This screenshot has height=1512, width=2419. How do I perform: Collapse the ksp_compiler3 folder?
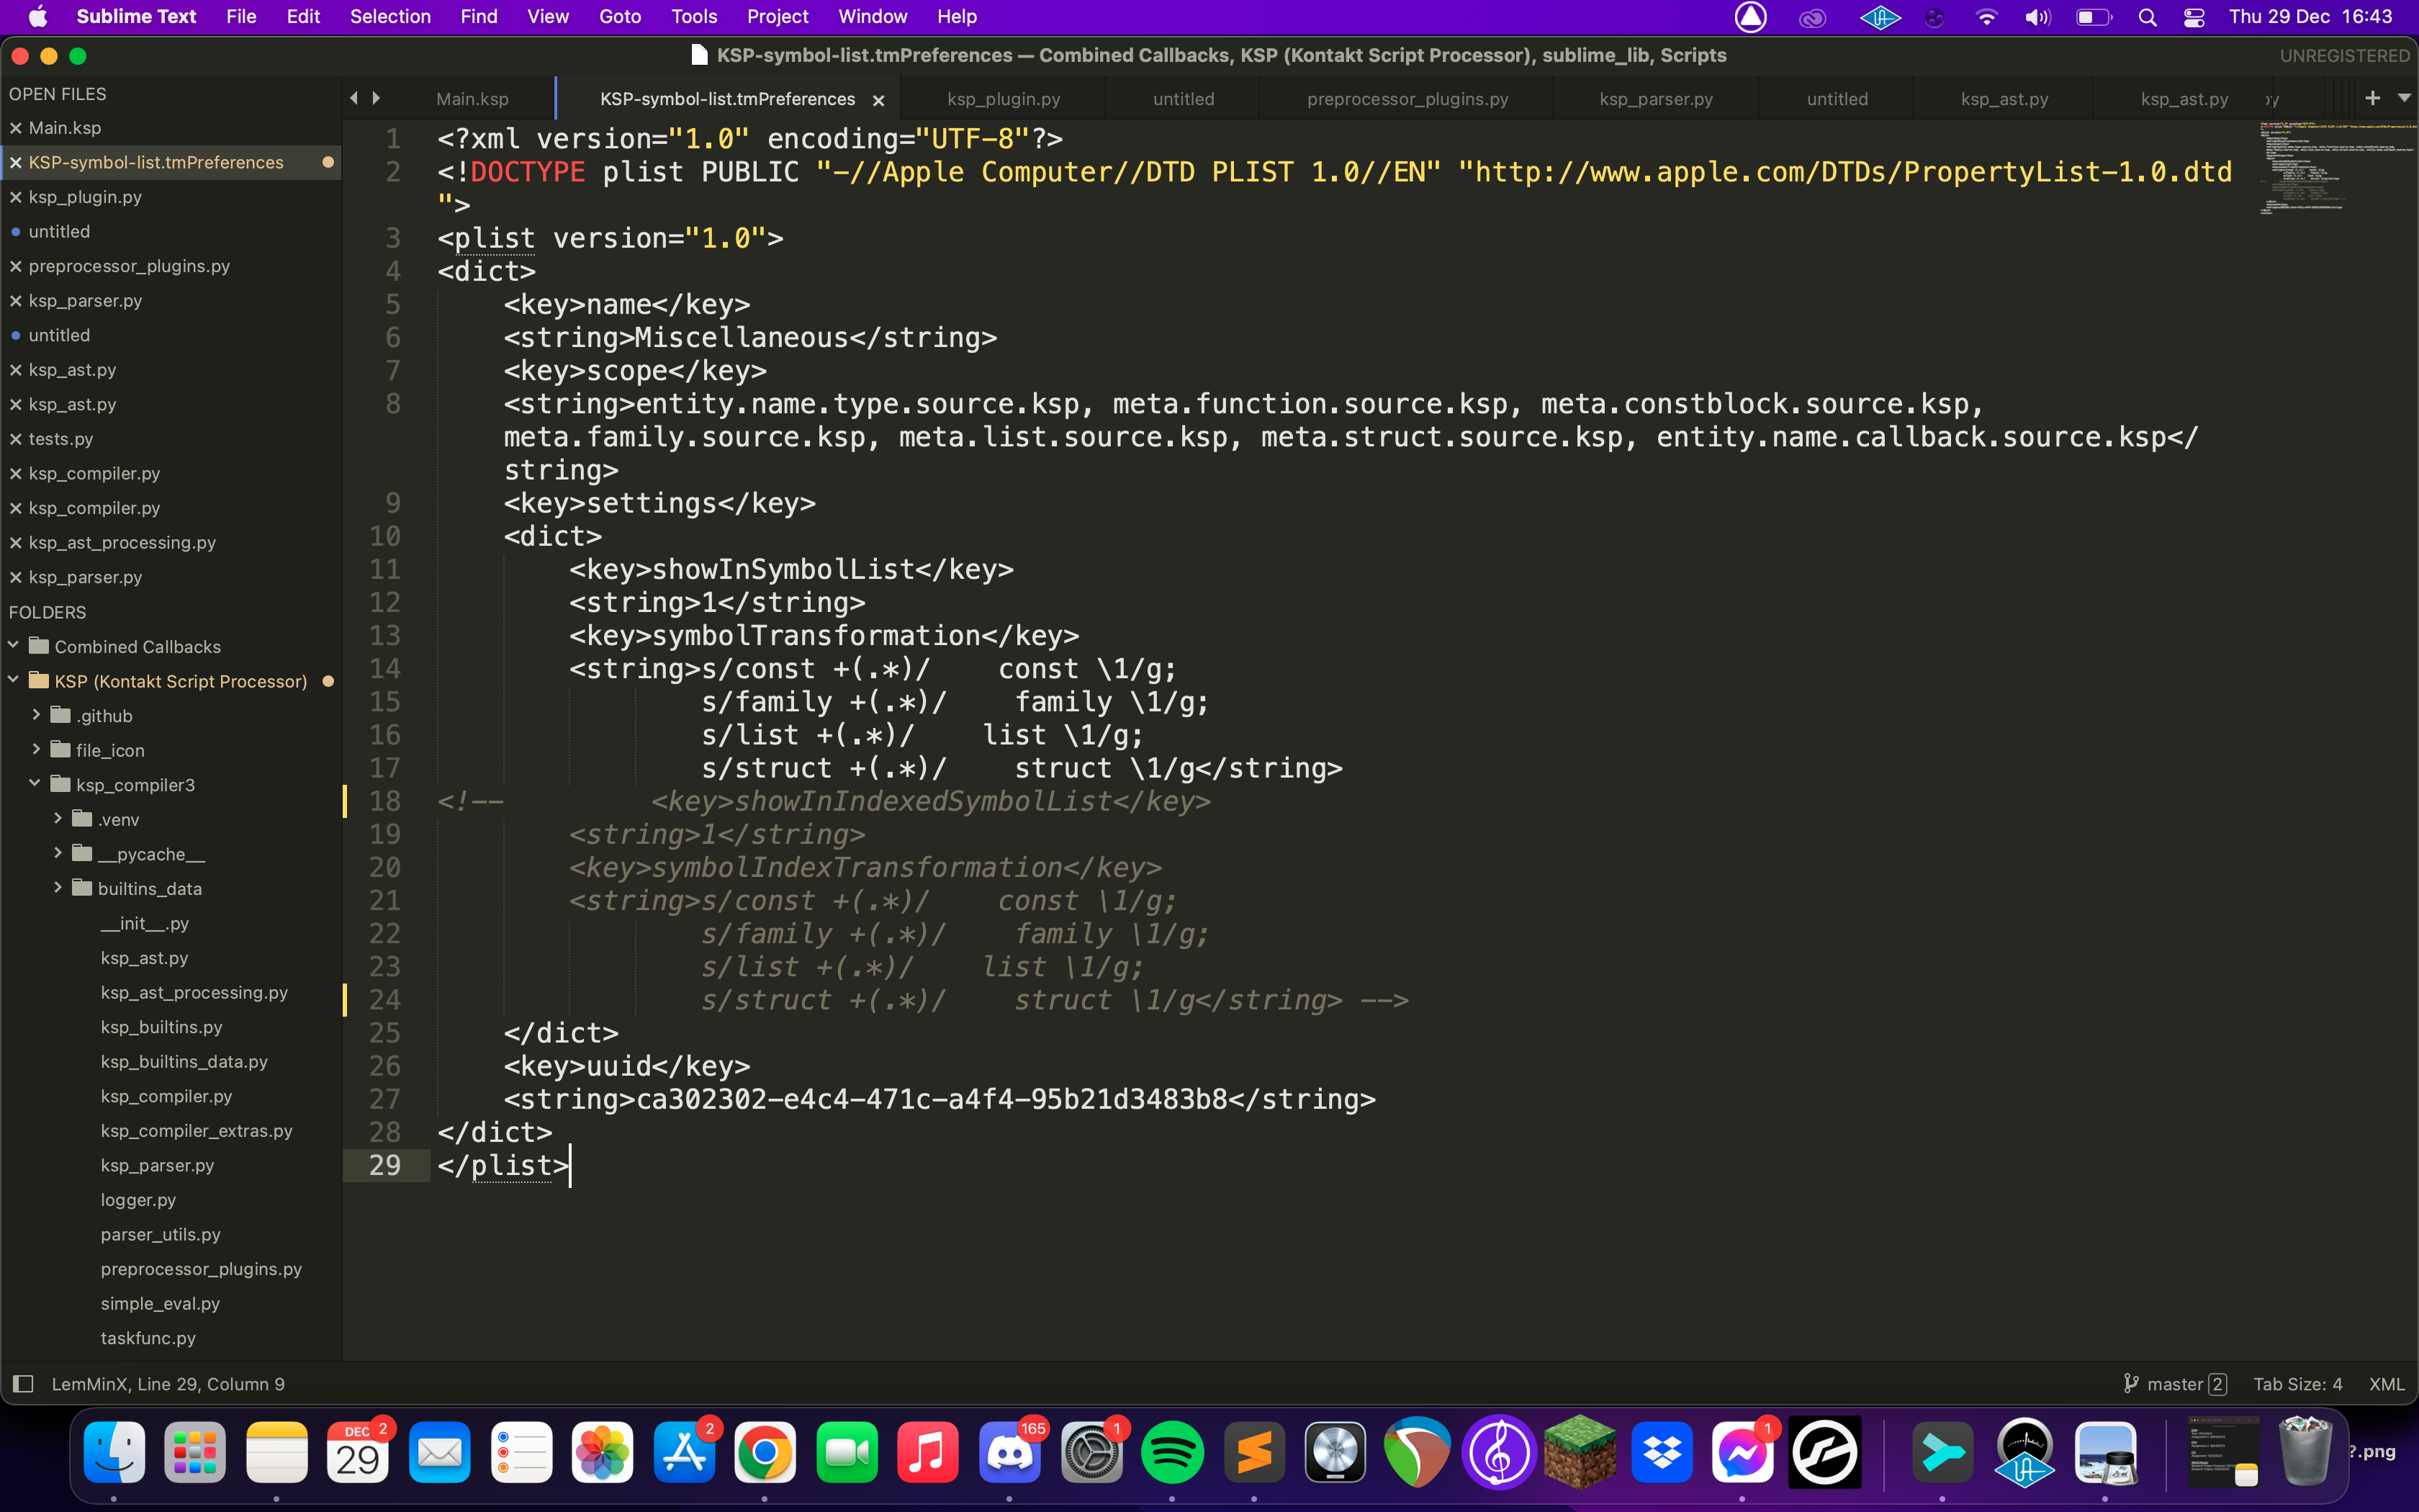35,784
